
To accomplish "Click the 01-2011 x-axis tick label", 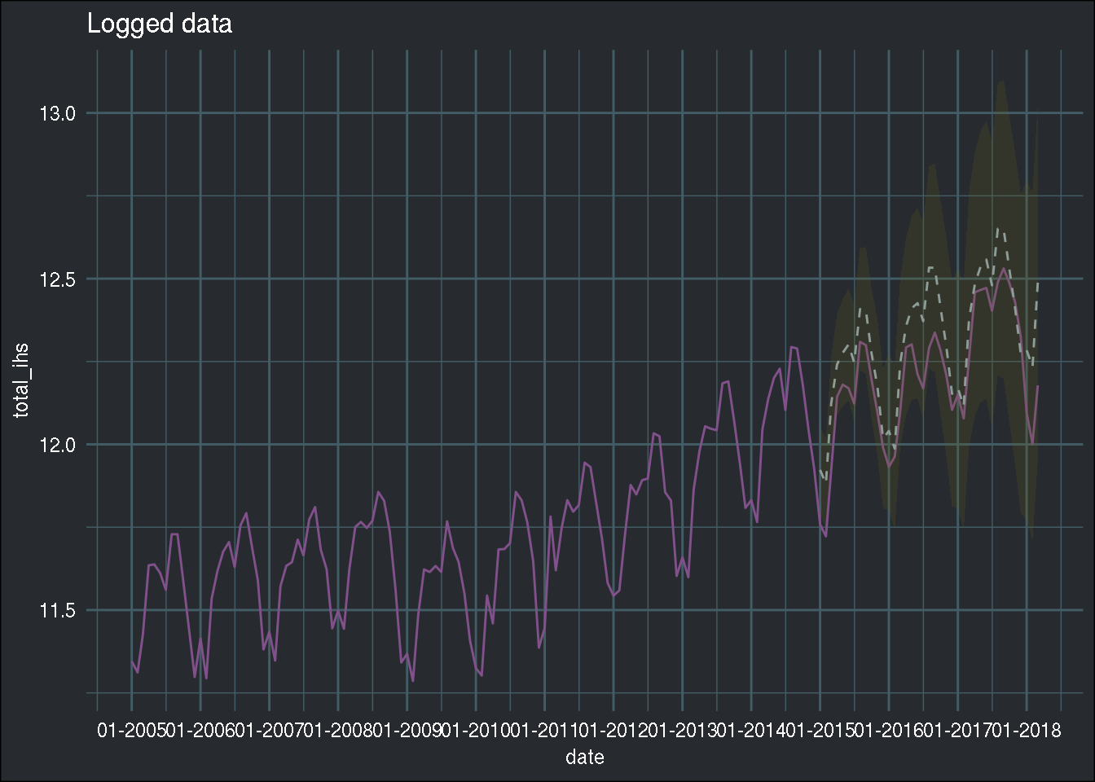I will click(544, 731).
